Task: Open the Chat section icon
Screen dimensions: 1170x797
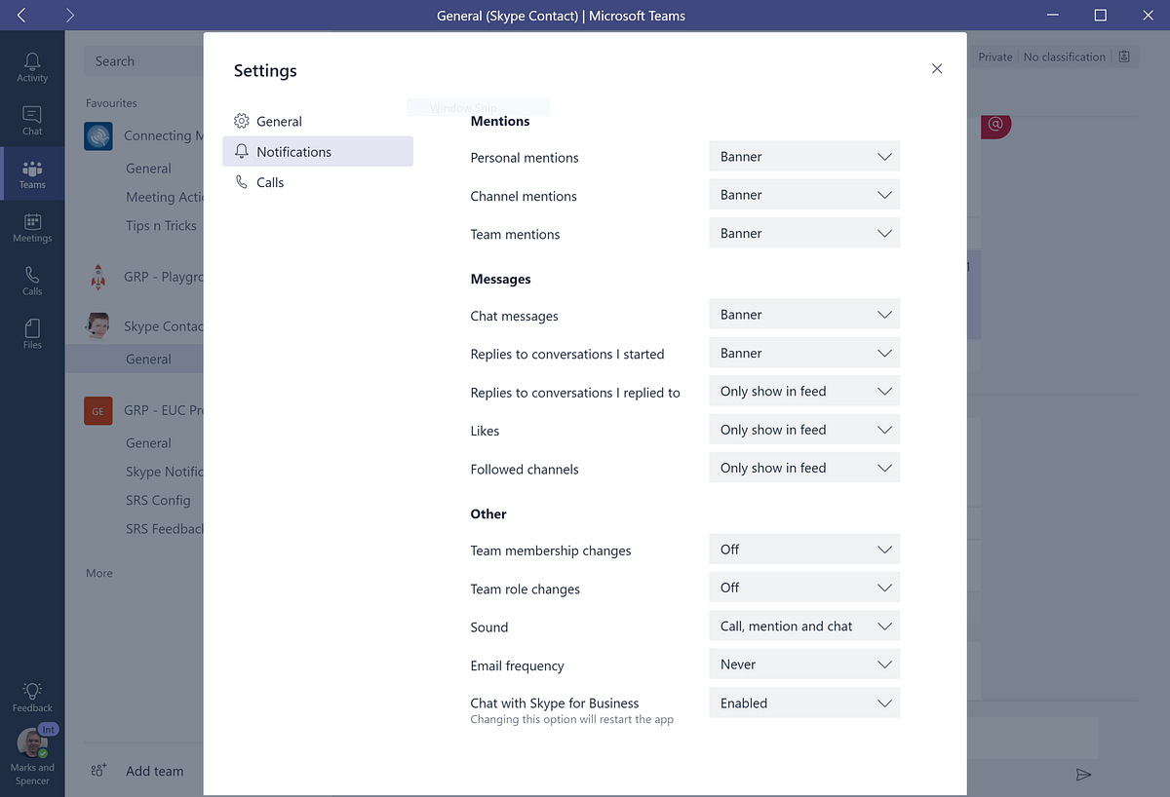Action: (x=32, y=115)
